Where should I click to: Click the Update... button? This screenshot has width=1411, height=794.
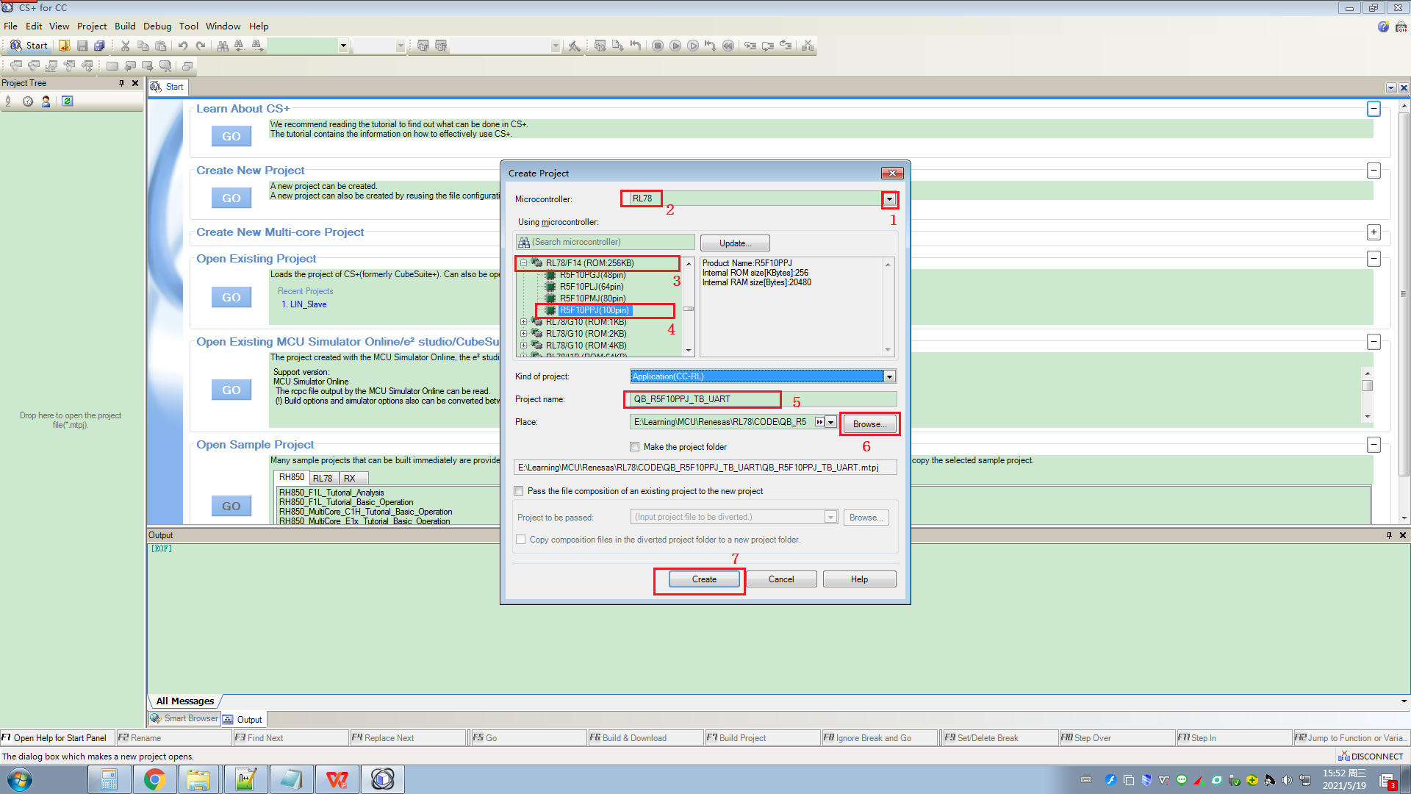(x=735, y=243)
